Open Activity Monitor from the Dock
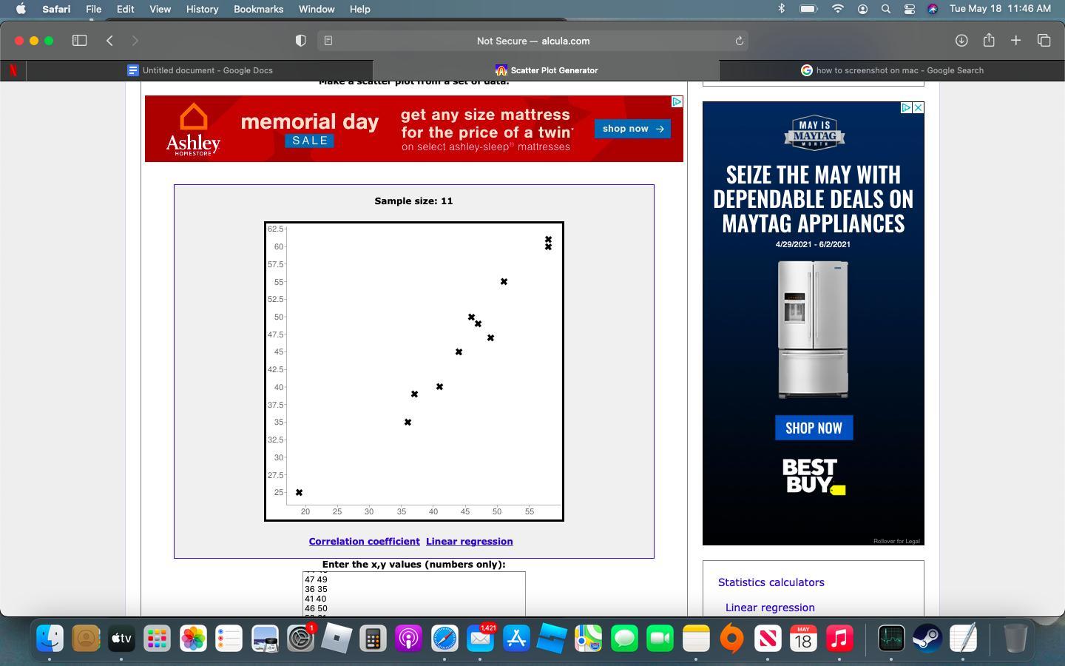 tap(891, 638)
